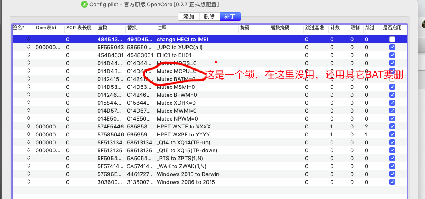Select the Mutex:MWMI=0 comment cell
The width and height of the screenshot is (425, 199).
177,111
